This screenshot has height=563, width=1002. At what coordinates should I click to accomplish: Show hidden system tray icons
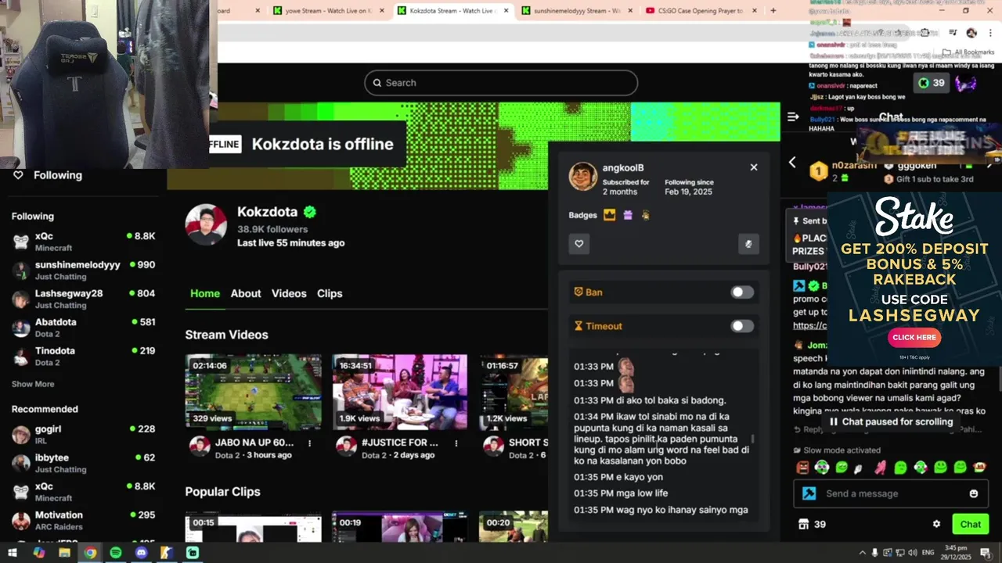point(863,553)
